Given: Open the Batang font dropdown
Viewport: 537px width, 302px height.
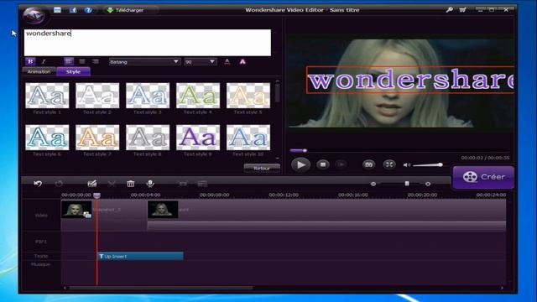Looking at the screenshot, I should click(144, 61).
